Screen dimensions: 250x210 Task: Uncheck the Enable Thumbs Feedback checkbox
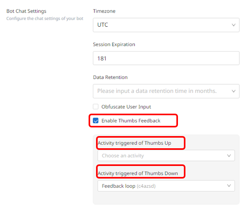[96, 120]
